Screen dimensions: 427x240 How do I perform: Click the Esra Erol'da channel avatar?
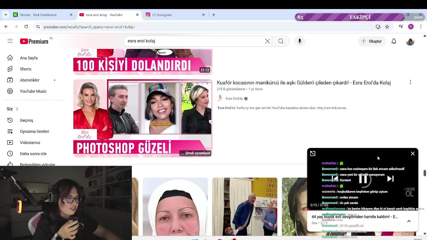(220, 98)
